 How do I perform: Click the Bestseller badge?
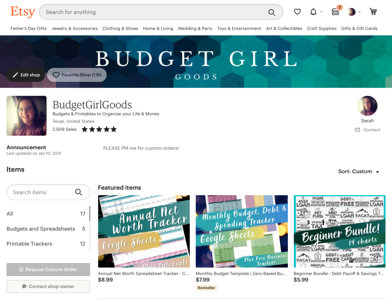tap(206, 288)
